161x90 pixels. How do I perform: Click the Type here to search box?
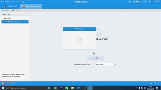point(26,88)
